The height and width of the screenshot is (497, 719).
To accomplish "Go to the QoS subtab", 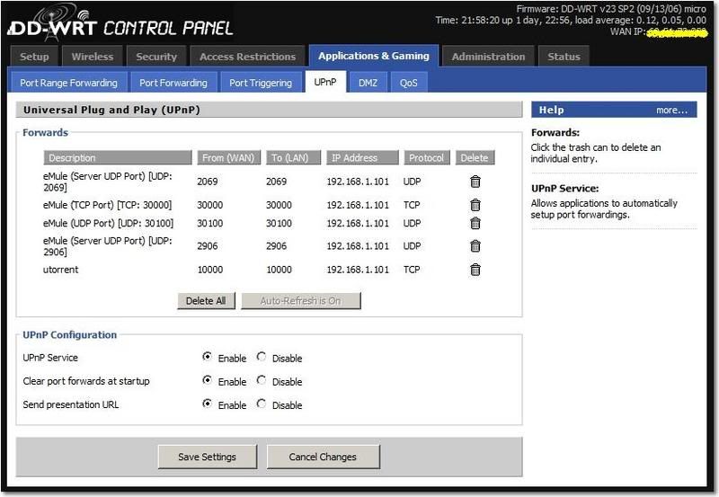I will 409,83.
